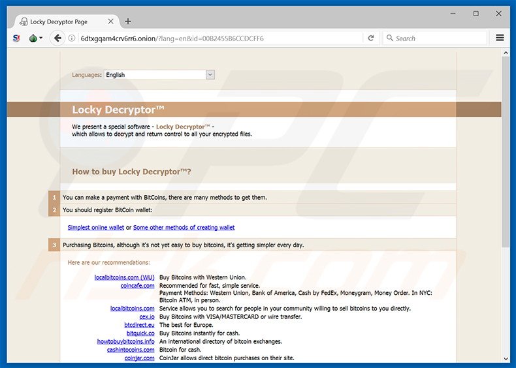Open the Tor onion button menu
Screen dimensions: 516x368
[35, 38]
